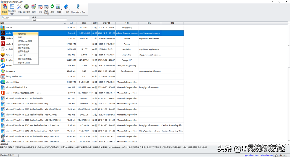Click the 455.37 MB size cell

coord(71,82)
